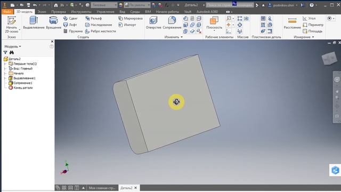This screenshot has height=192, width=341.
Task: Measure with the Расстояние distance tool
Action: tap(292, 23)
